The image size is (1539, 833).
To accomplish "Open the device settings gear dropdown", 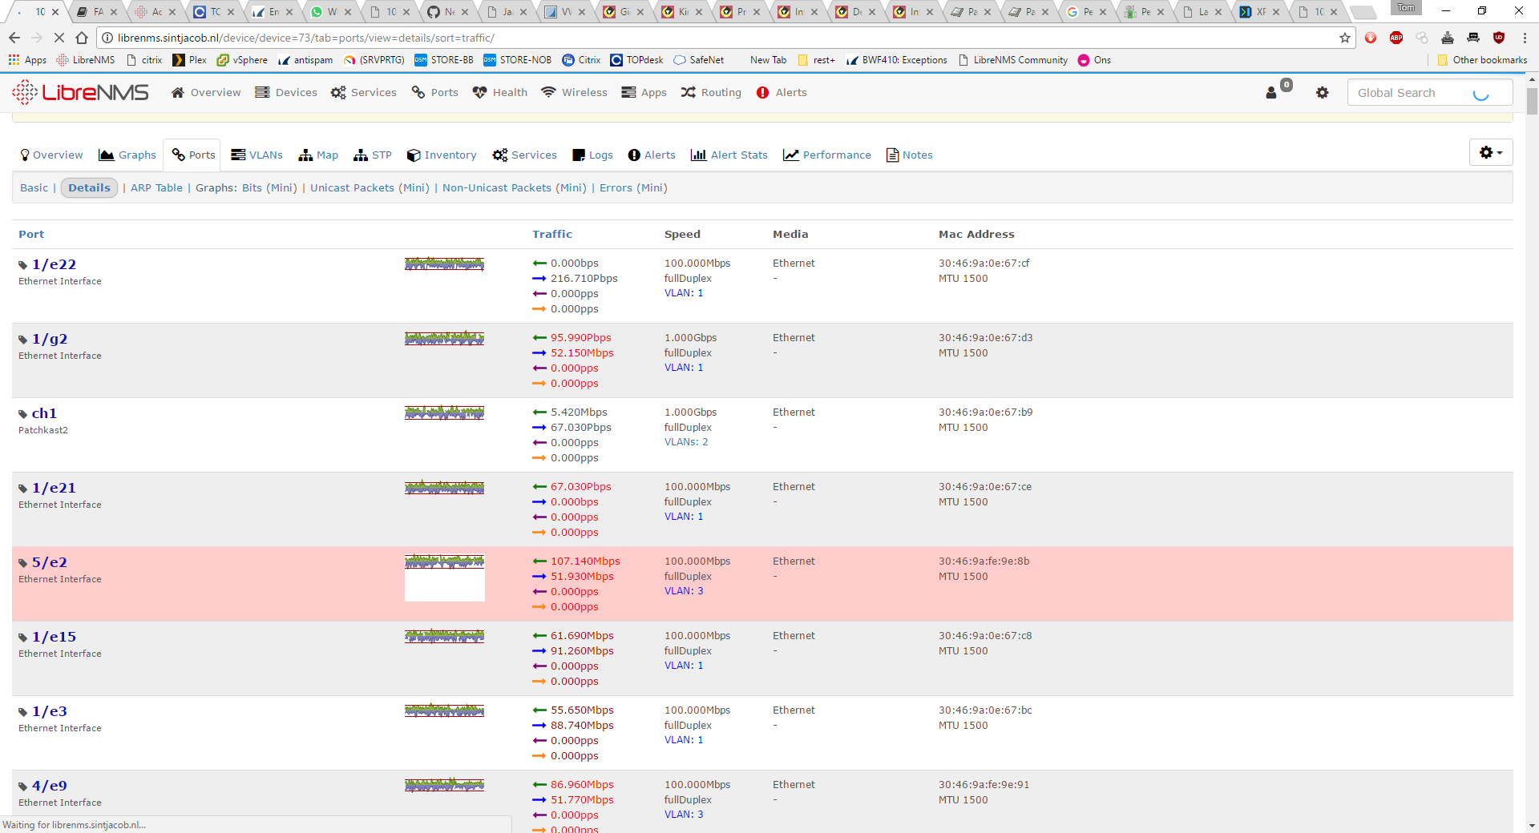I will coord(1490,152).
